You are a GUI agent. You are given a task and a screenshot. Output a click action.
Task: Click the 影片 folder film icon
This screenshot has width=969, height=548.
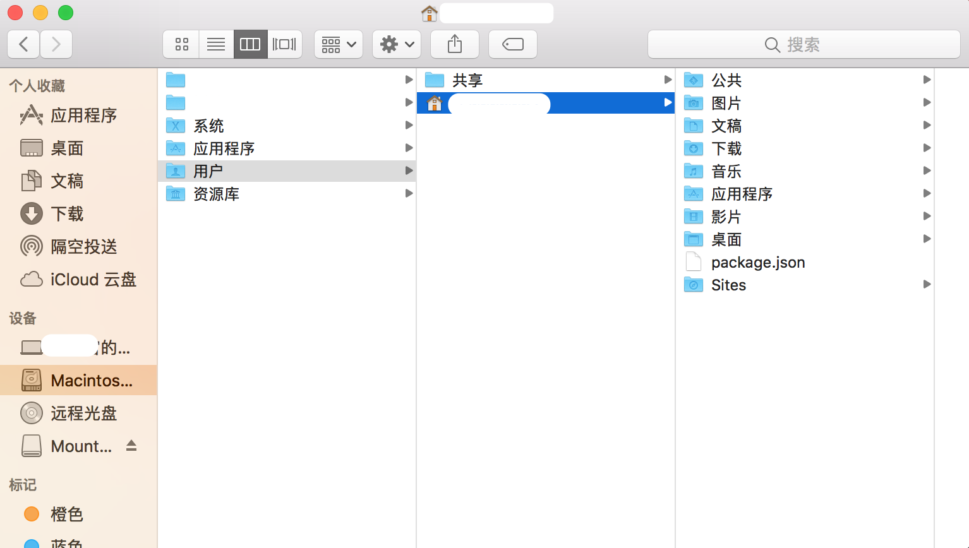click(694, 217)
